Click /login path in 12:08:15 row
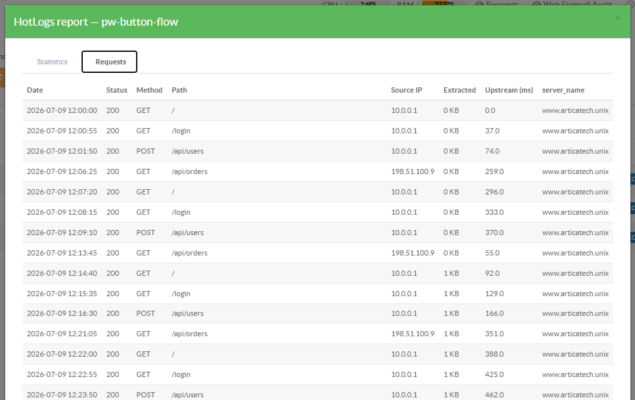This screenshot has width=635, height=400. coord(181,212)
